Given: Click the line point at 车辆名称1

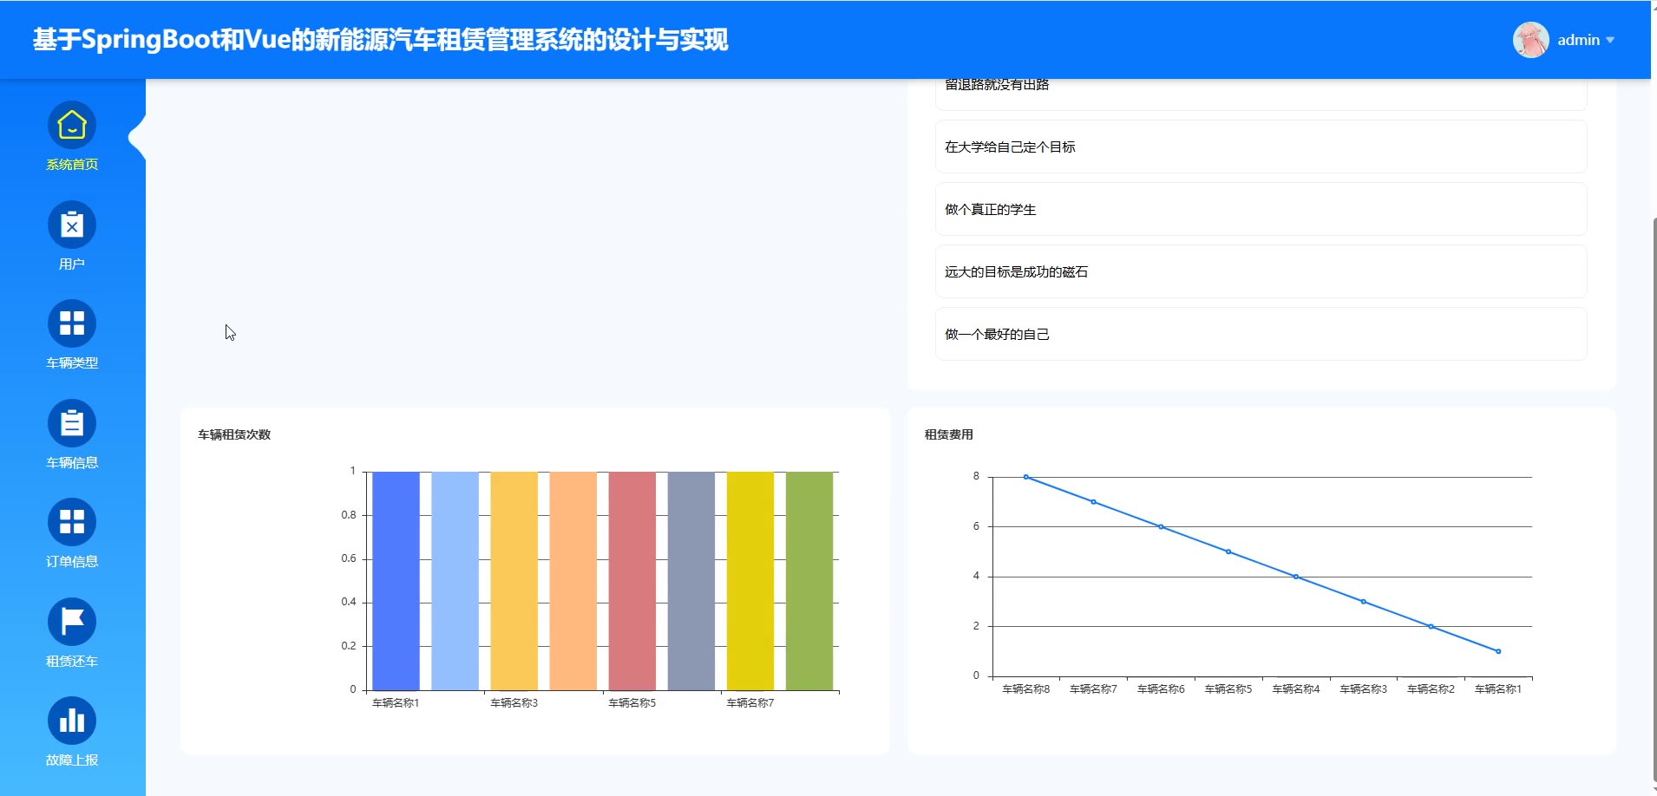Looking at the screenshot, I should (x=1498, y=651).
